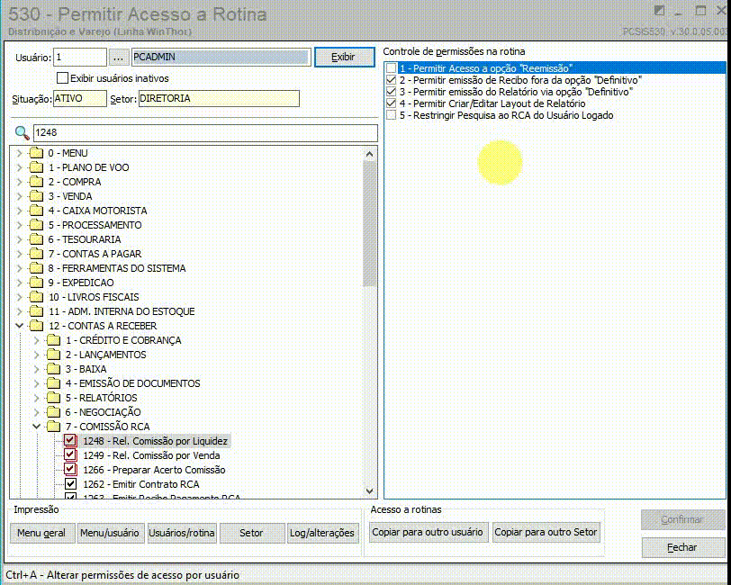Expand the 6 - NEGOCIAÇÃO subfolder
The width and height of the screenshot is (731, 585).
pos(36,412)
